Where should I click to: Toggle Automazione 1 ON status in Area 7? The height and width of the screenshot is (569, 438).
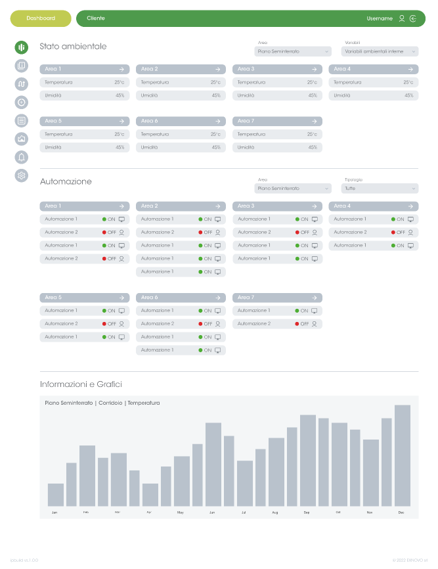(301, 311)
